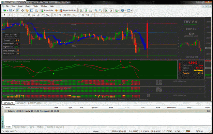Expand the Arrows objects dropdown
213x134 pixels.
click(50, 15)
